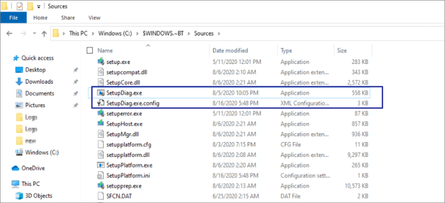Switch to the Home ribbon tab

[x=40, y=17]
